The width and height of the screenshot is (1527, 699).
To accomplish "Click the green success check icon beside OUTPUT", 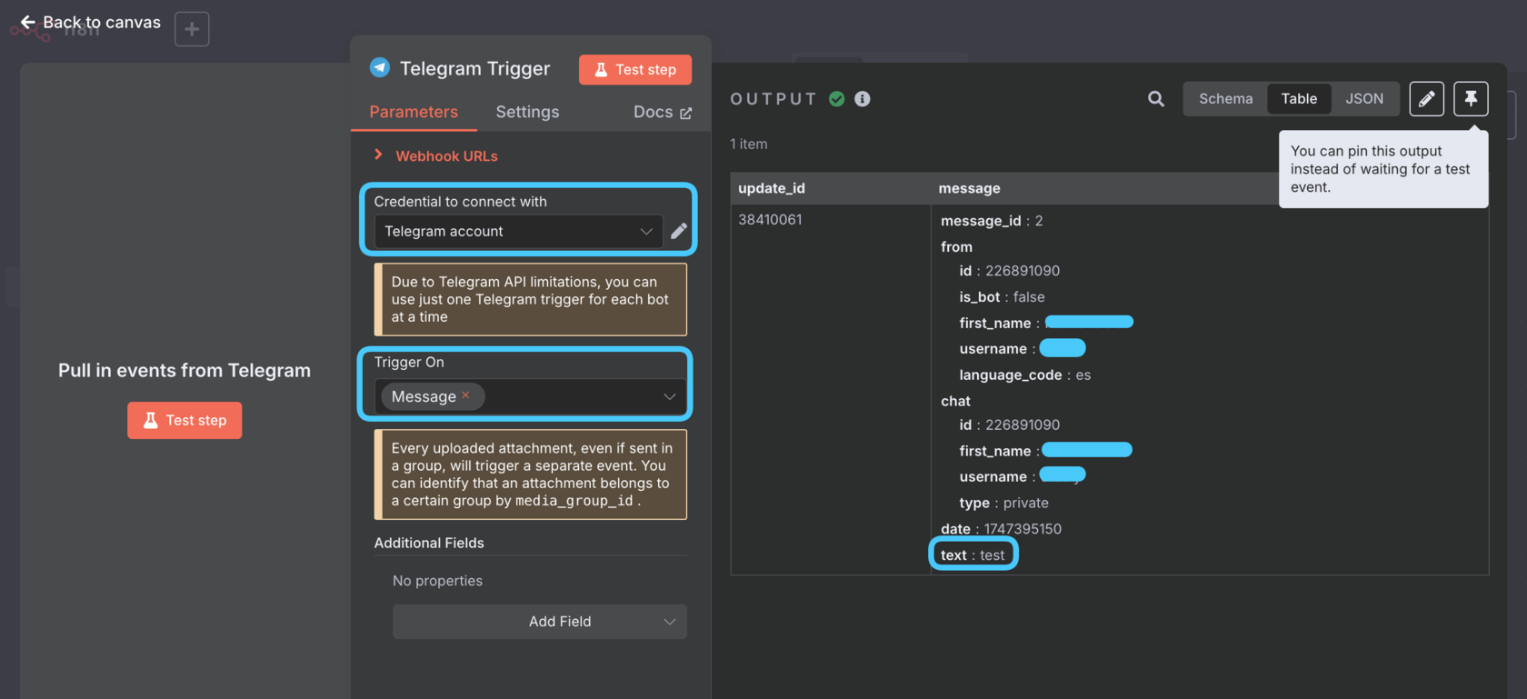I will pyautogui.click(x=837, y=99).
